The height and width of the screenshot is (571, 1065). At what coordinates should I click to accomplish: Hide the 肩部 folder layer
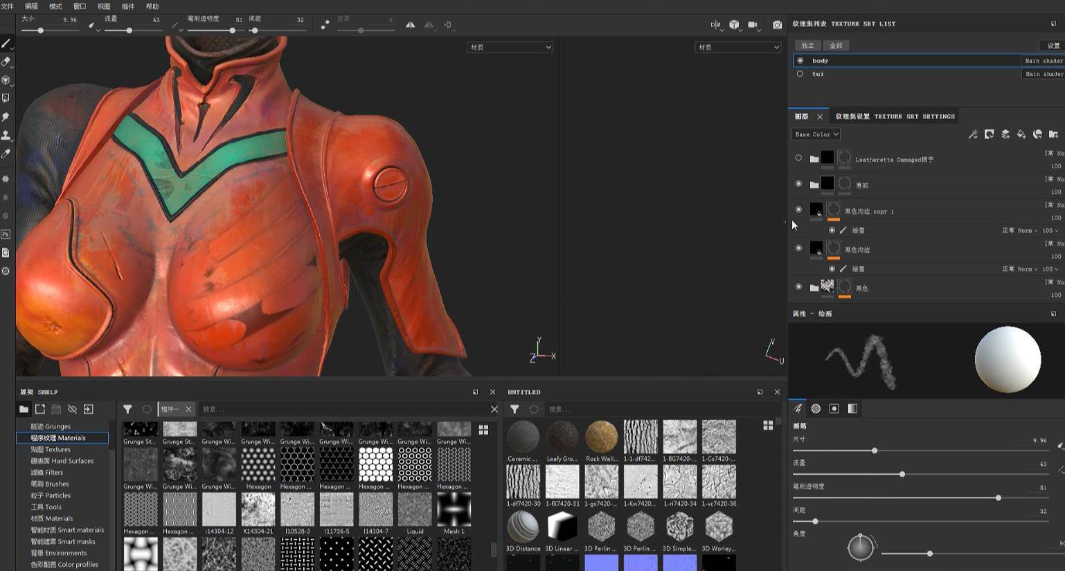coord(798,184)
